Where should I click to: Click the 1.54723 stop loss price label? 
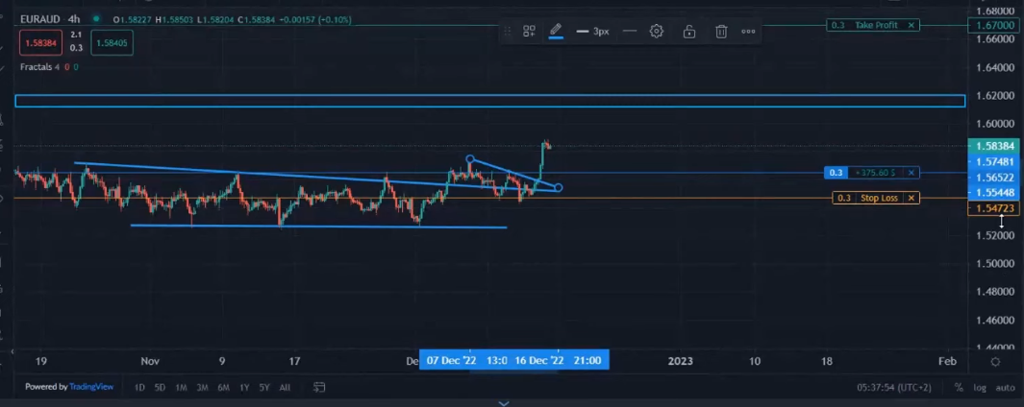[994, 208]
